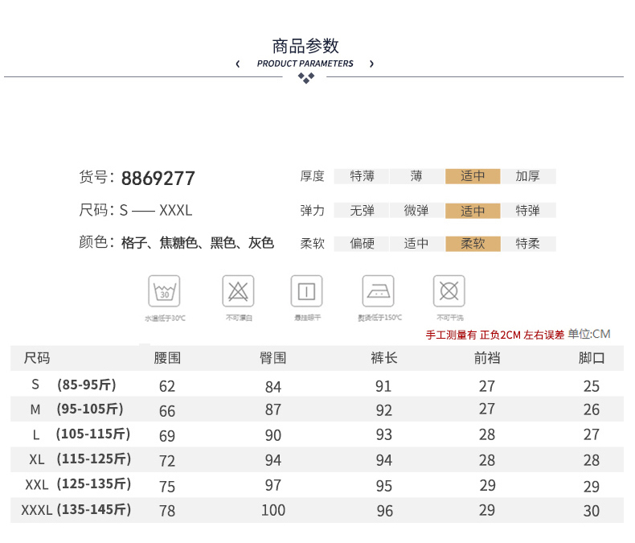Click the 30°C water wash icon

[x=164, y=290]
